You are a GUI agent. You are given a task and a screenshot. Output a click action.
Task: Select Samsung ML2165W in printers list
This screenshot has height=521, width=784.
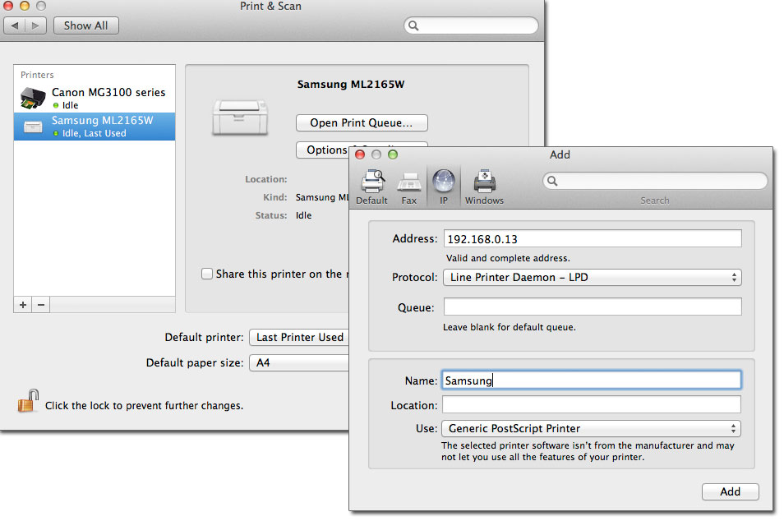(x=95, y=127)
